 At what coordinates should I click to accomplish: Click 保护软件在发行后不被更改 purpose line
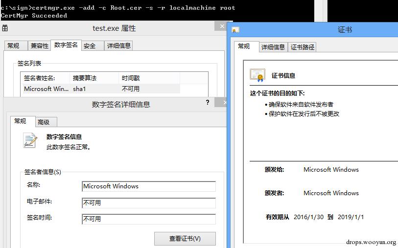304,114
